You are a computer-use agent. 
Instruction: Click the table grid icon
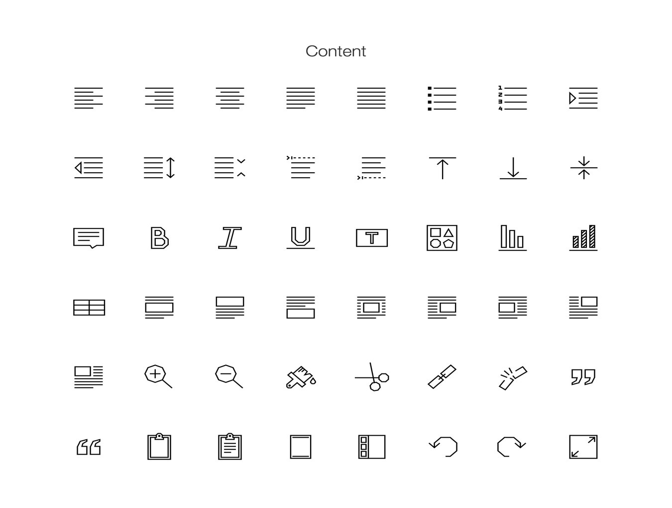pyautogui.click(x=89, y=307)
